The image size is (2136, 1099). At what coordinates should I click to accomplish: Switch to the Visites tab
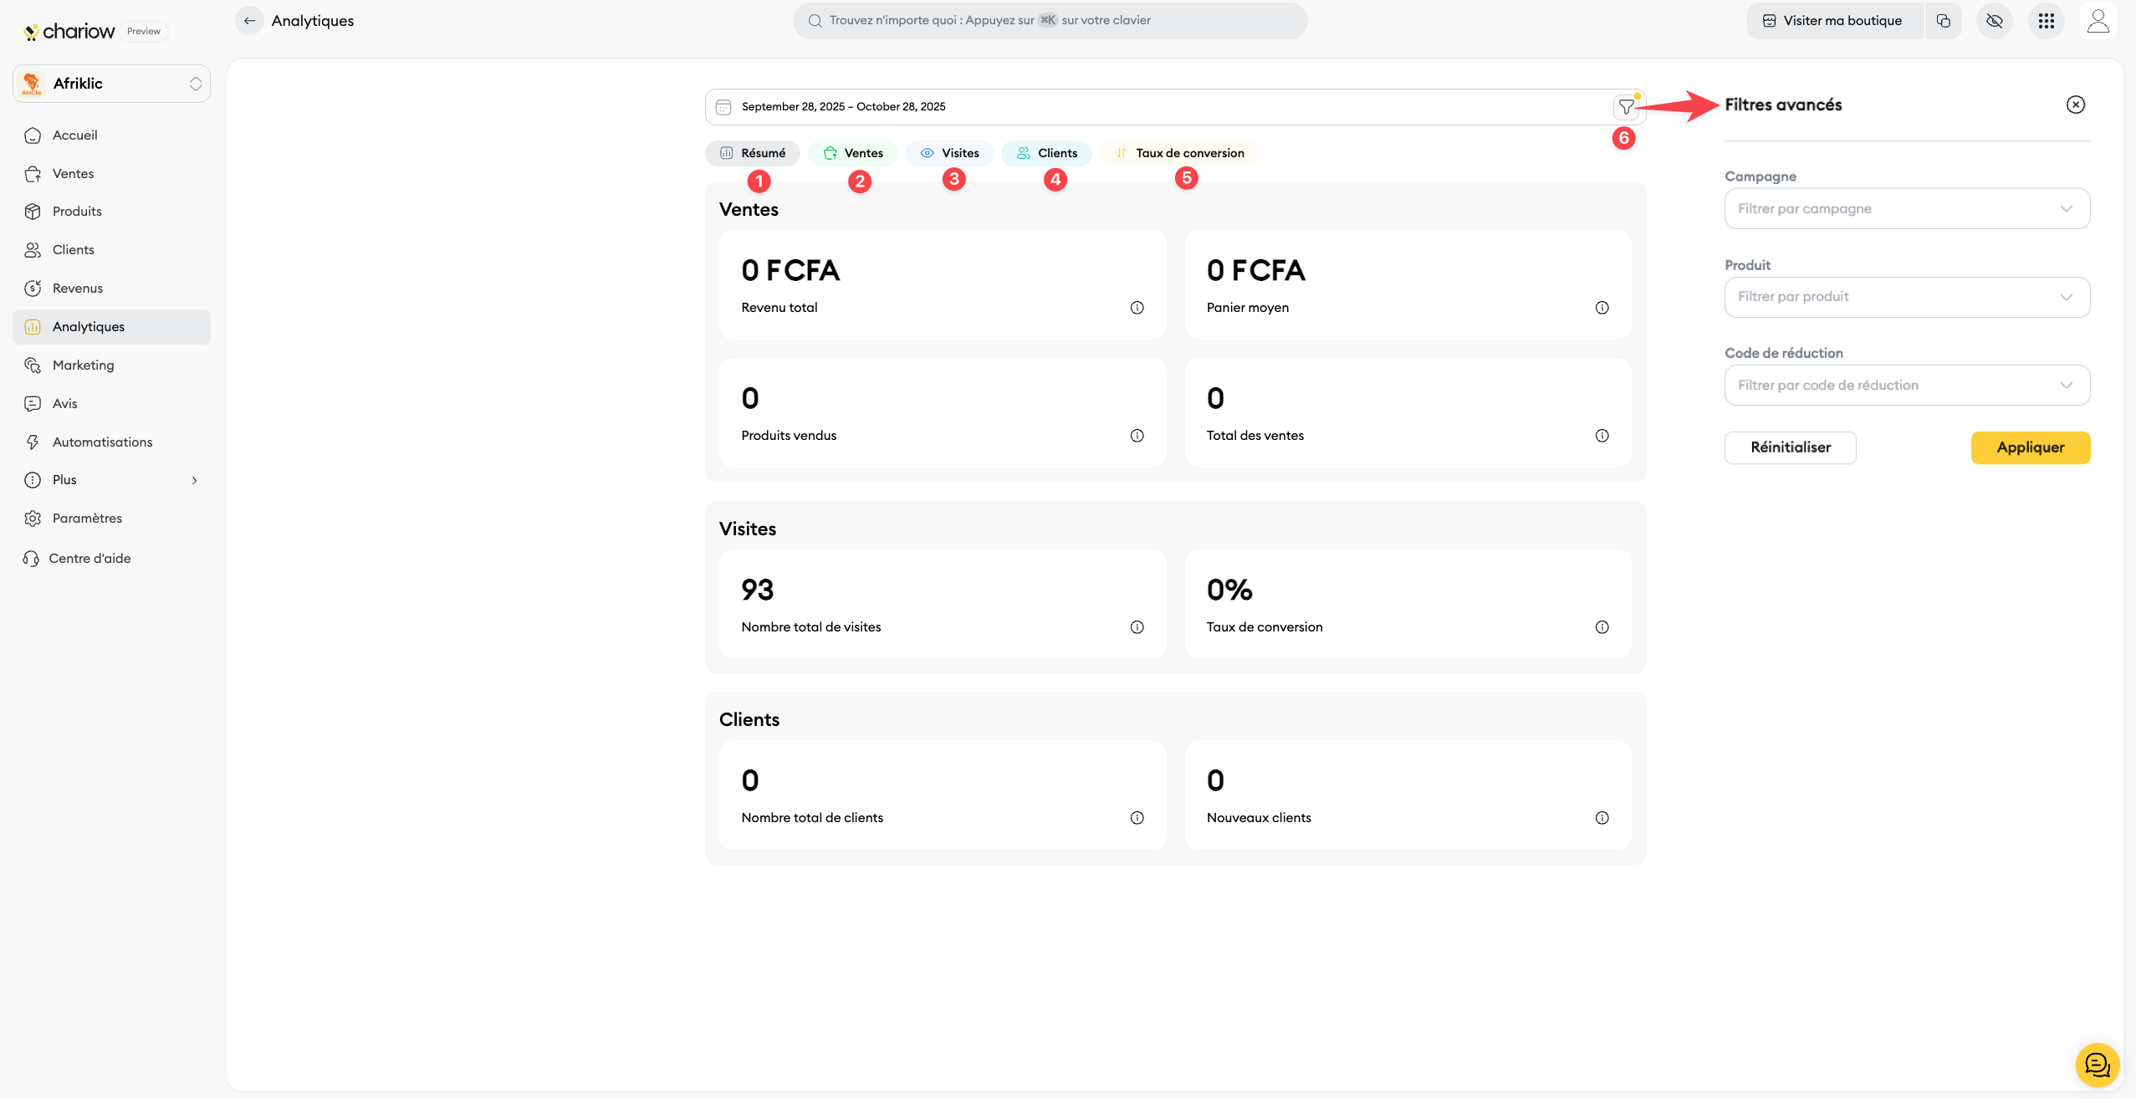pyautogui.click(x=949, y=153)
